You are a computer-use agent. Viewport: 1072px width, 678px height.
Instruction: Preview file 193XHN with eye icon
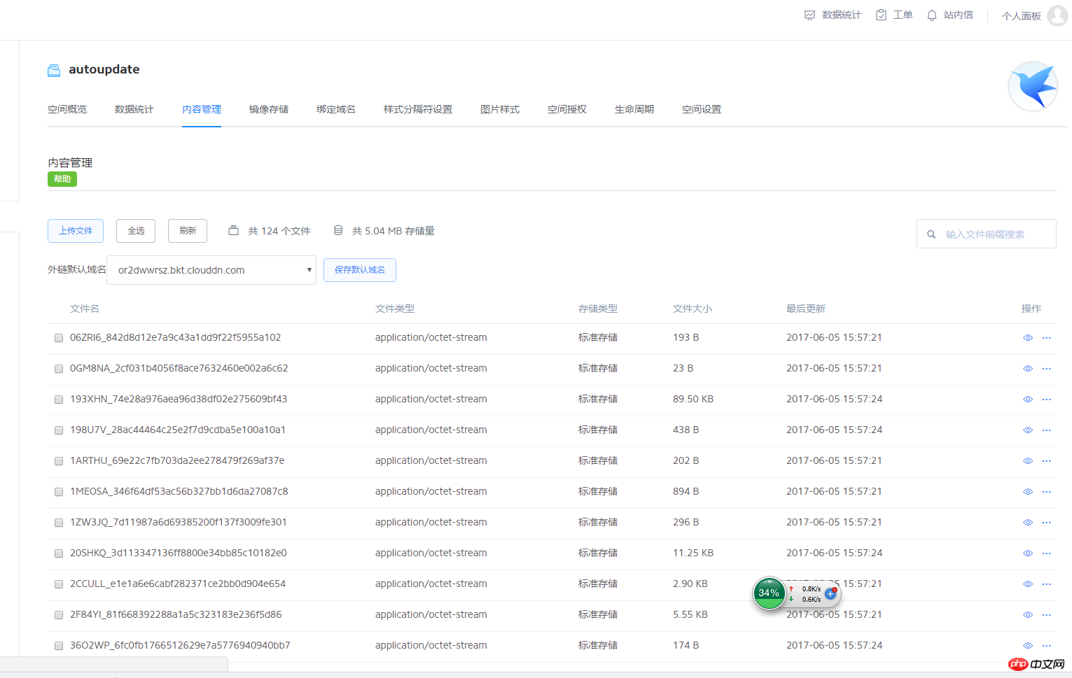(x=1028, y=400)
